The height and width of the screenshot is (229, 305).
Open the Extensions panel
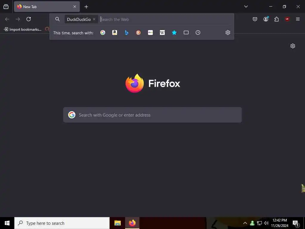click(276, 19)
